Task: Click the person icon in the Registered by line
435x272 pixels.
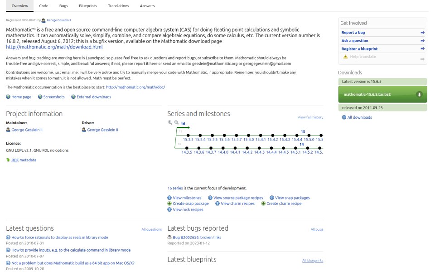Action: click(43, 20)
